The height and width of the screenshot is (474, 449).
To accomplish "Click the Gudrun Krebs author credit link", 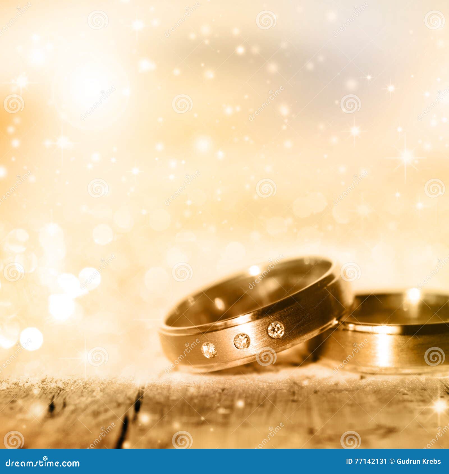I will point(419,461).
